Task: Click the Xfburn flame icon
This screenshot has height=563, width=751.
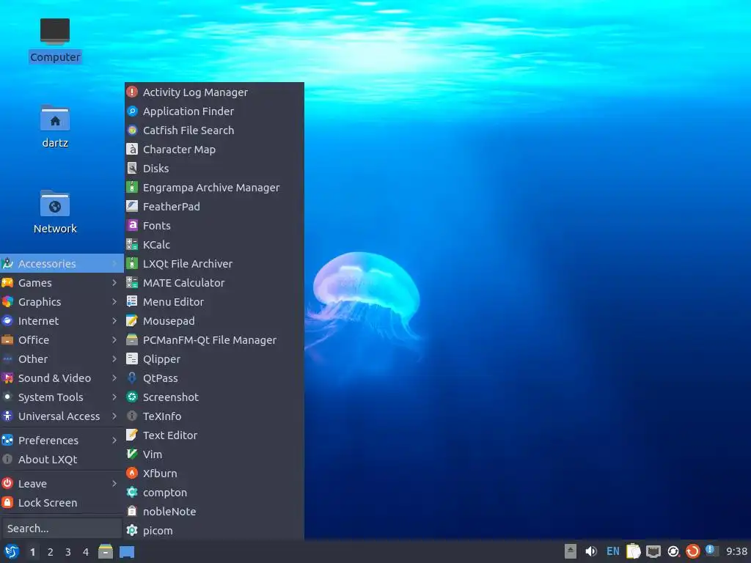Action: pyautogui.click(x=132, y=473)
